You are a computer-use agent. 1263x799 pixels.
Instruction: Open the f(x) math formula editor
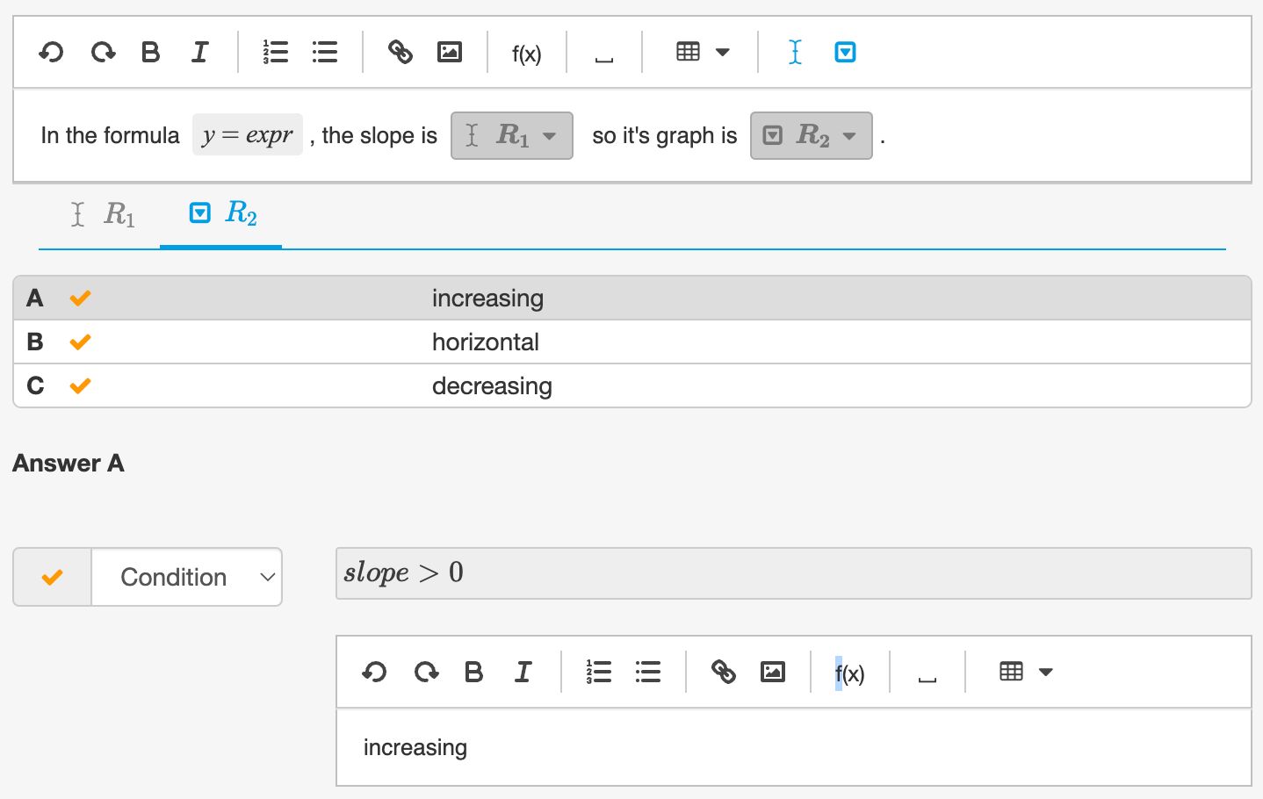525,54
